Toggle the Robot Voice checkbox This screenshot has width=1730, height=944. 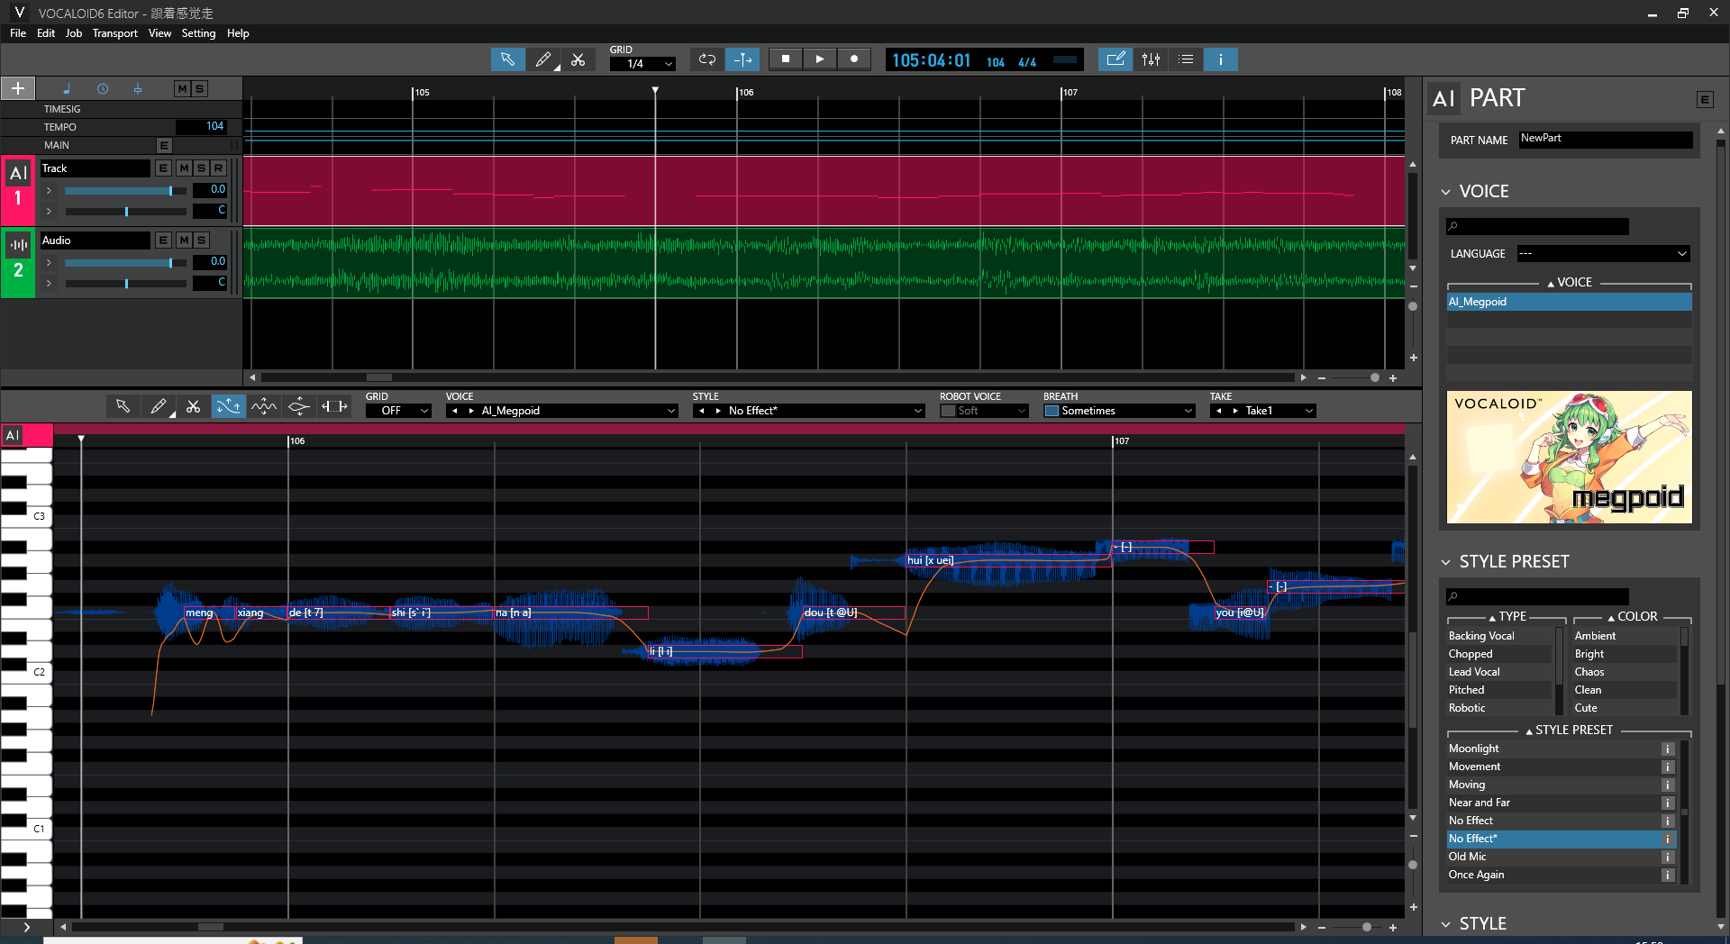click(x=947, y=411)
